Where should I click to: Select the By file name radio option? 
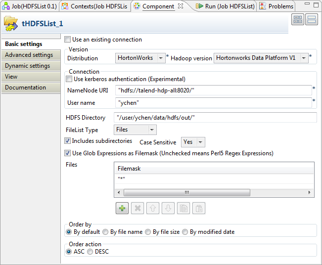click(106, 232)
